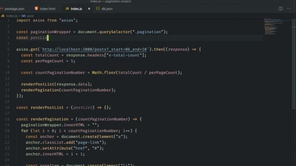This screenshot has height=166, width=296.
Task: Click the code minimap preview
Action: click(x=274, y=26)
